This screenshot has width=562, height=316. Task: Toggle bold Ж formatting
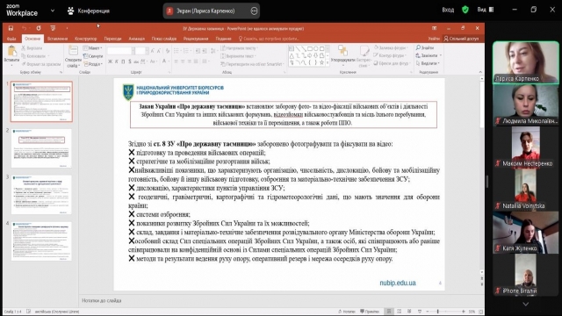pyautogui.click(x=110, y=61)
